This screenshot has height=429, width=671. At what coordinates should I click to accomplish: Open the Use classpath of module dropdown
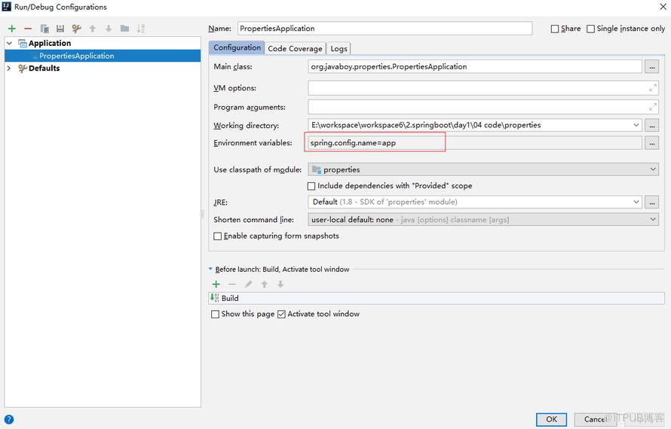pyautogui.click(x=653, y=169)
